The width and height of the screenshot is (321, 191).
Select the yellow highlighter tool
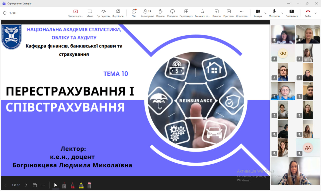[81, 185]
